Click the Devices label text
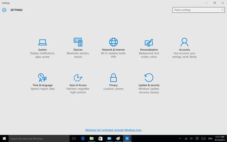 (78, 50)
